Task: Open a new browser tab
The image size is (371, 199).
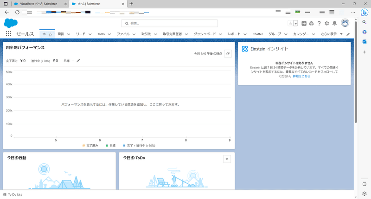Action: [x=131, y=4]
